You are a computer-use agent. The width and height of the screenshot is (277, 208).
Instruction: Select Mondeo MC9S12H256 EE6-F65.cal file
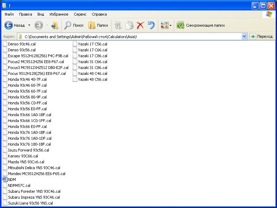[x=34, y=174]
